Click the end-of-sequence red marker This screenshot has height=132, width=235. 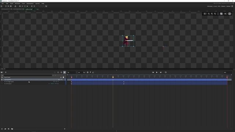coord(227,77)
